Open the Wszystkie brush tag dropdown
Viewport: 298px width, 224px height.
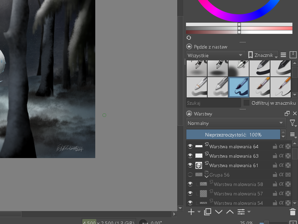tap(215, 55)
